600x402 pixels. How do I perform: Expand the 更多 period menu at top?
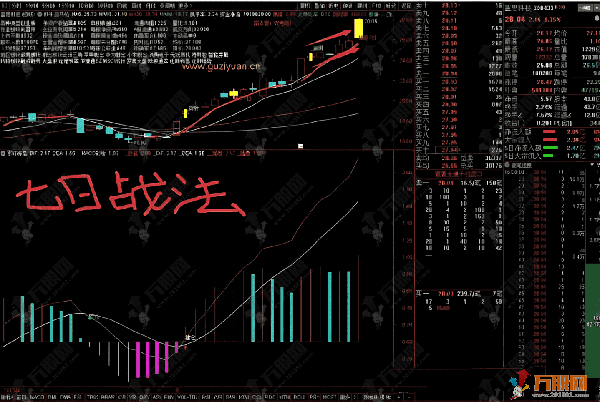[184, 4]
